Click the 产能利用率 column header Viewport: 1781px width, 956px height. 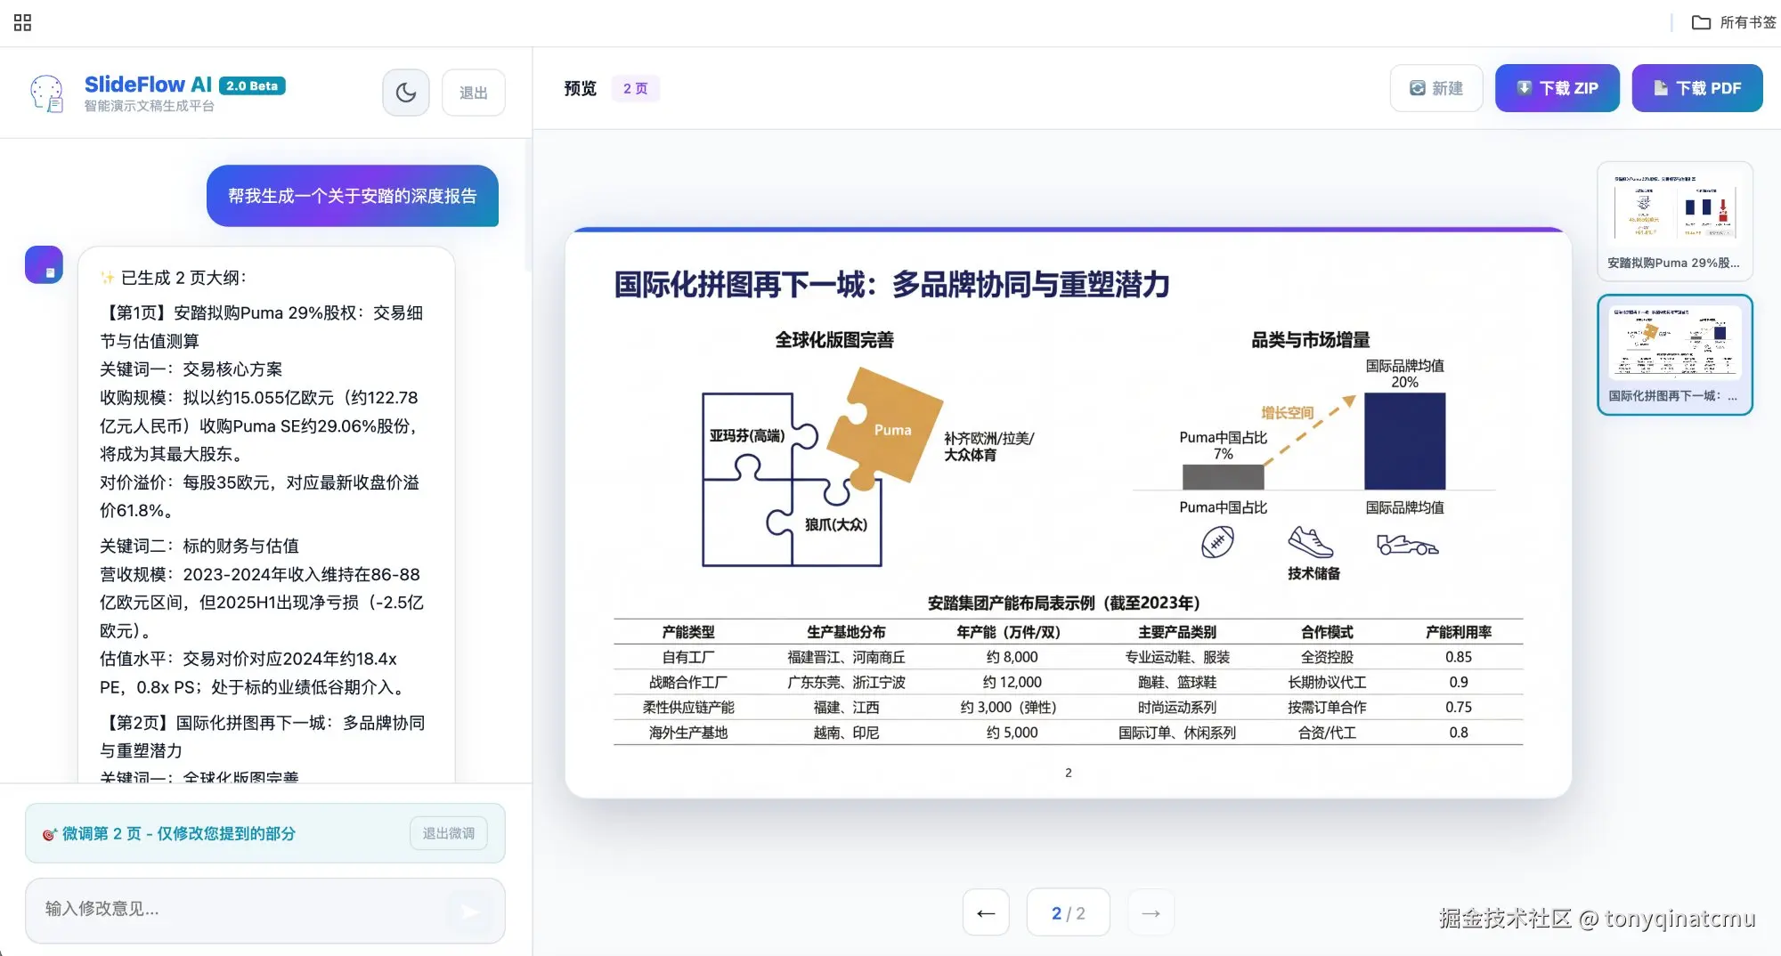(1459, 632)
